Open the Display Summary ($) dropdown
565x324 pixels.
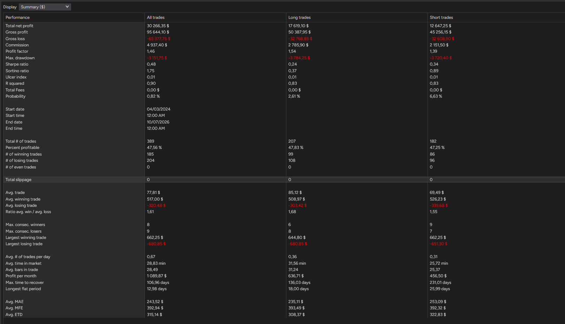[x=45, y=7]
